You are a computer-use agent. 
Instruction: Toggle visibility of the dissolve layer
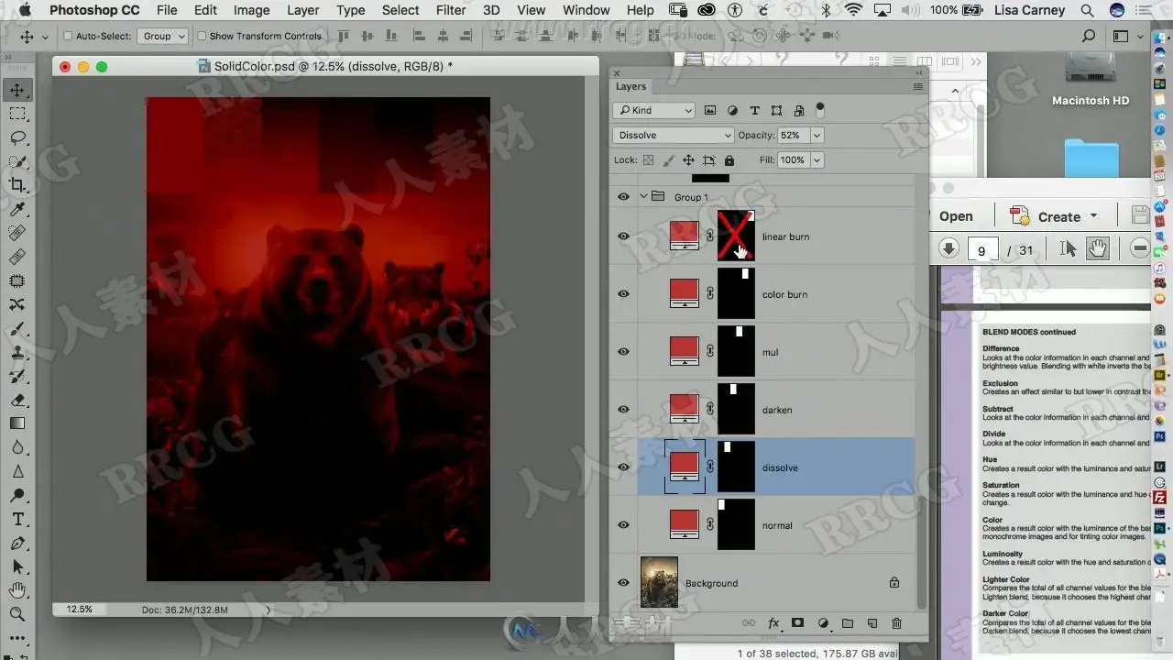coord(624,467)
